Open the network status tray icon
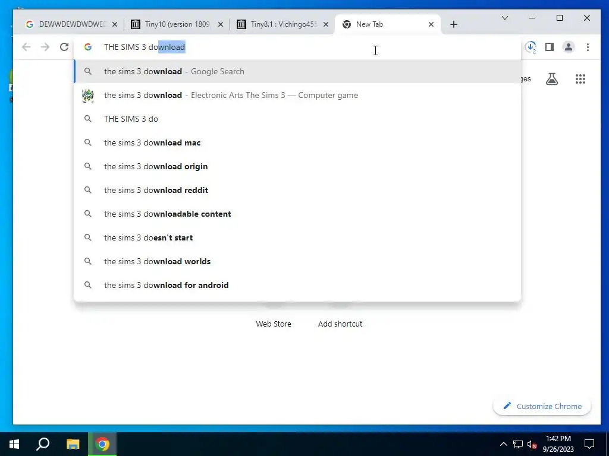The height and width of the screenshot is (456, 609). (518, 444)
